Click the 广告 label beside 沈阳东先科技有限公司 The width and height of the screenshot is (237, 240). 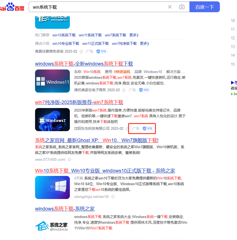coord(136,129)
